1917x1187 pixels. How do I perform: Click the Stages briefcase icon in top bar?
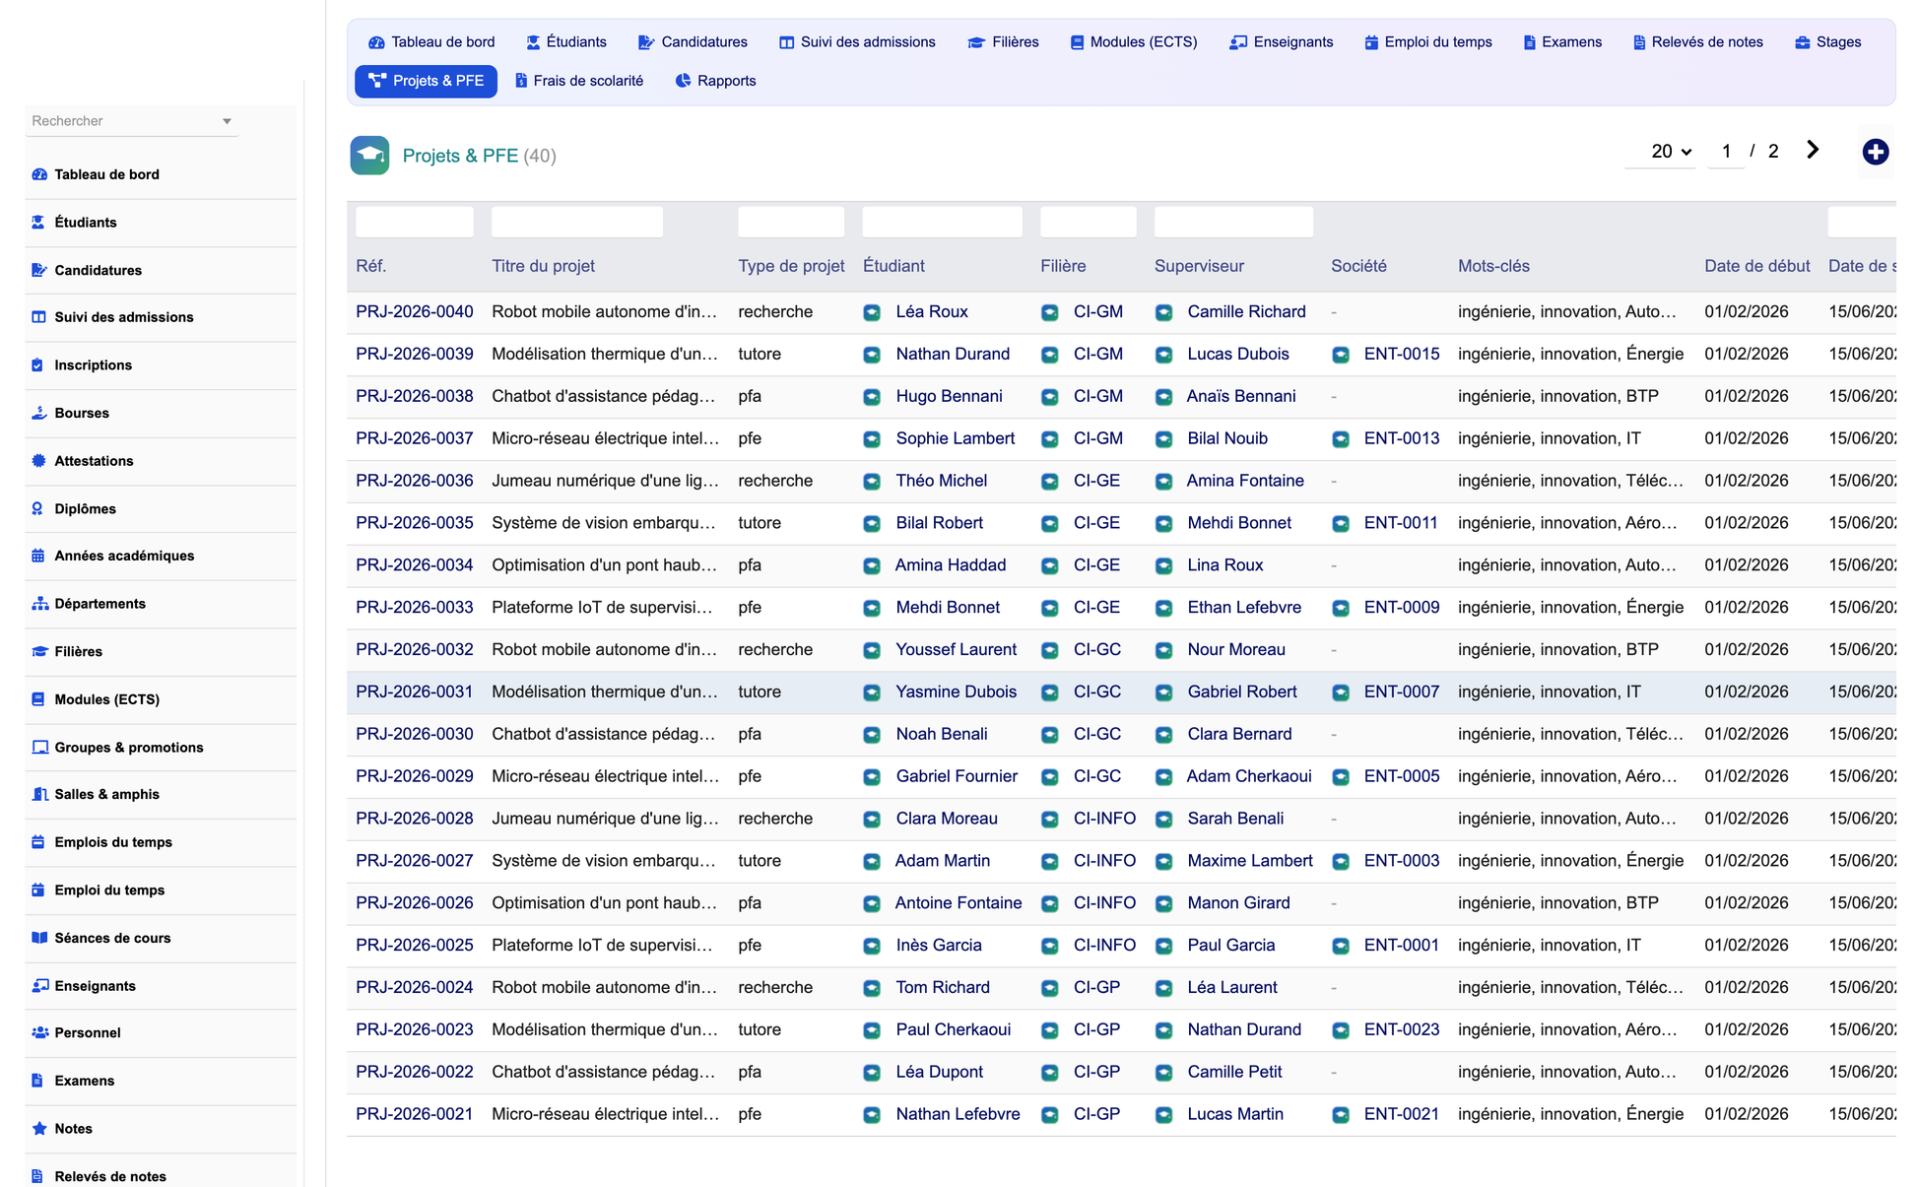point(1802,42)
